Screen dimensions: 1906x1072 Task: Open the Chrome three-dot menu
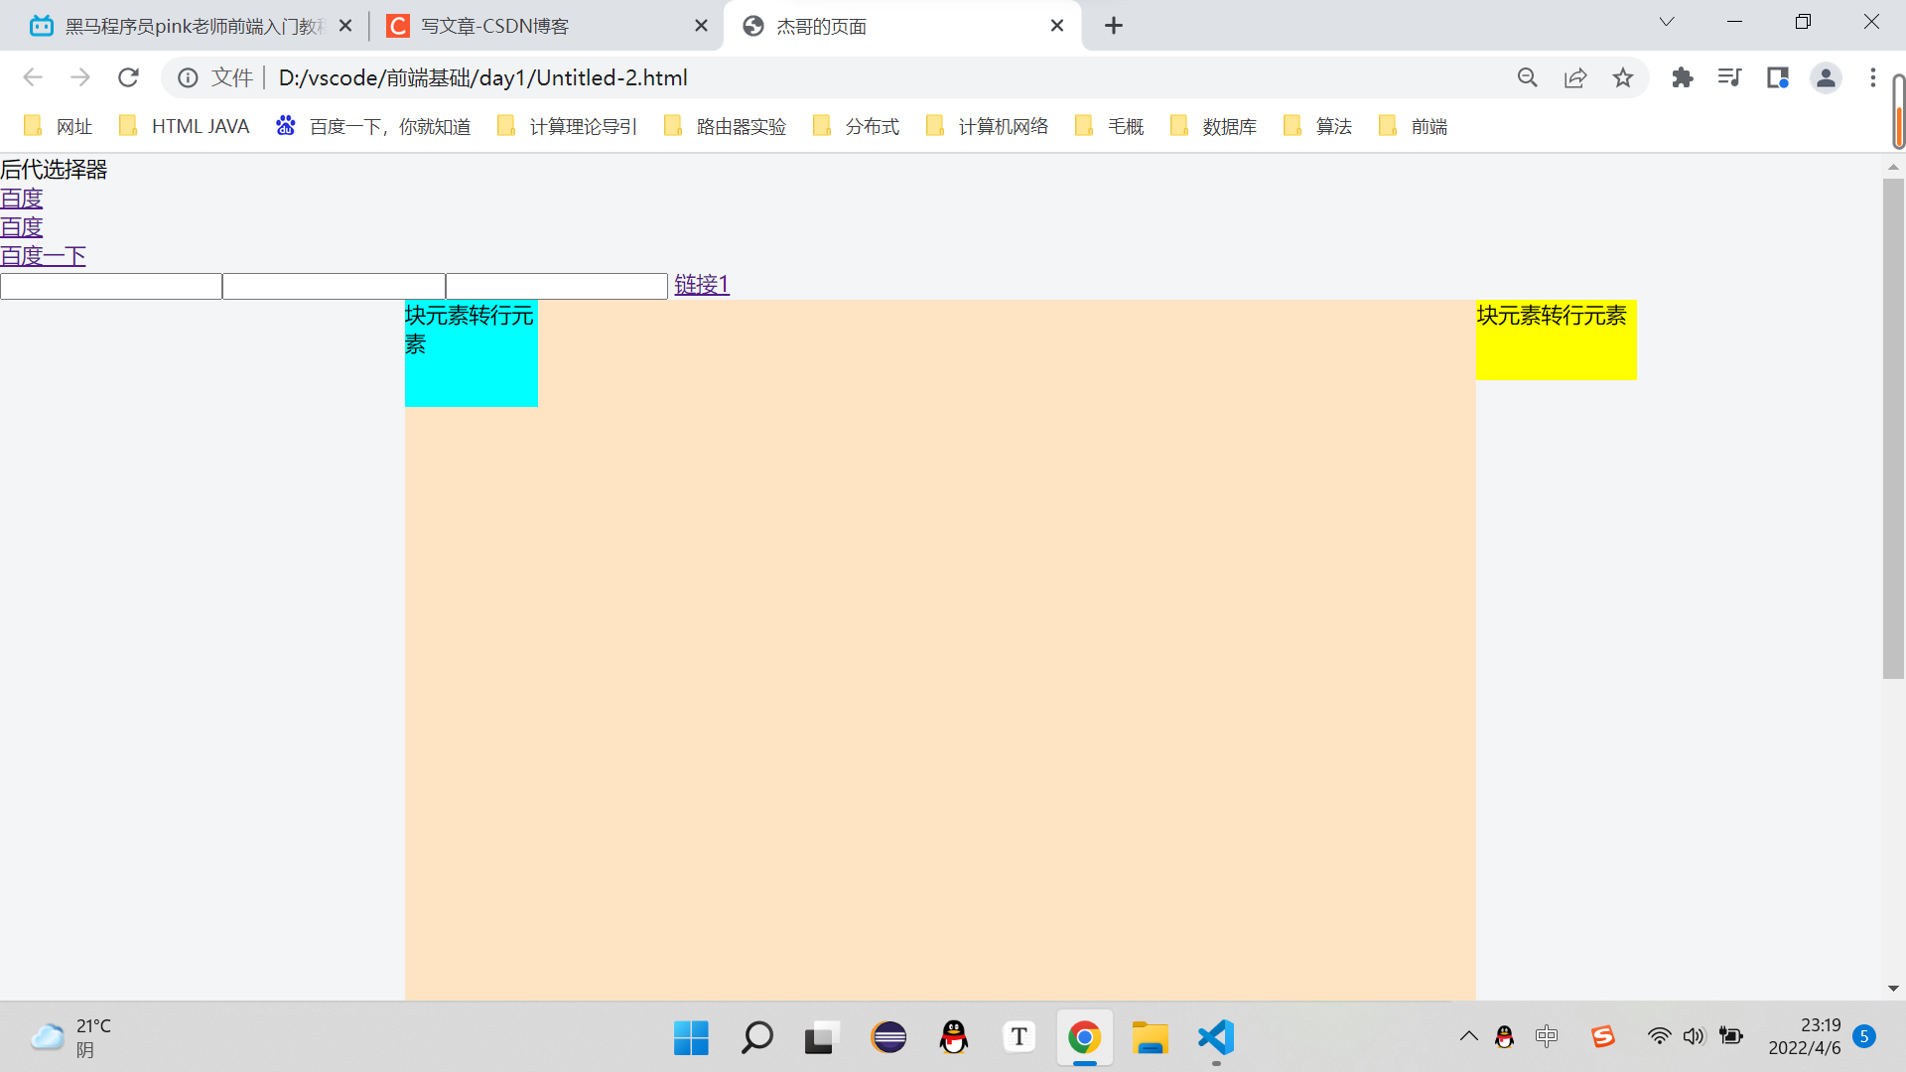tap(1873, 77)
